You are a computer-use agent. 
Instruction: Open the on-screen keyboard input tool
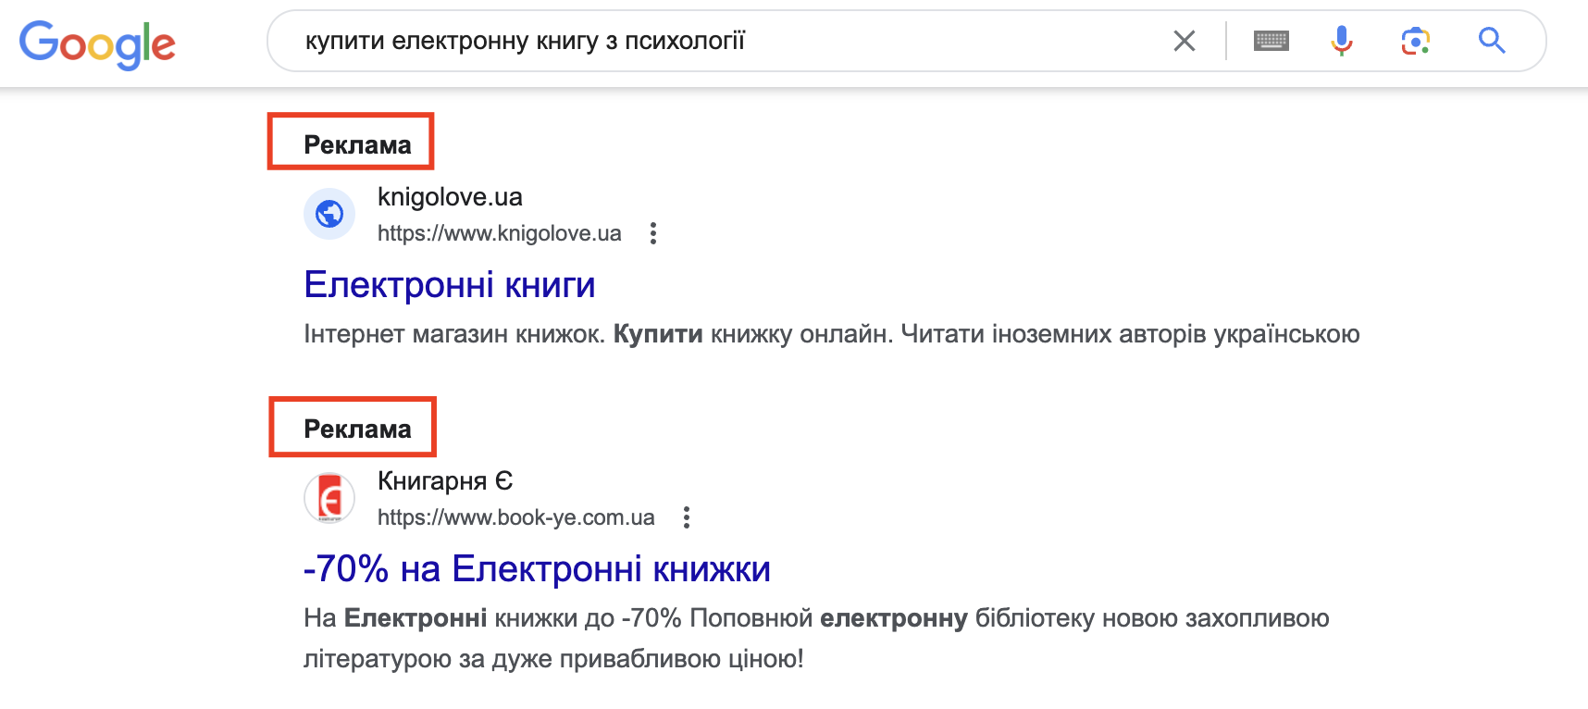click(x=1272, y=41)
